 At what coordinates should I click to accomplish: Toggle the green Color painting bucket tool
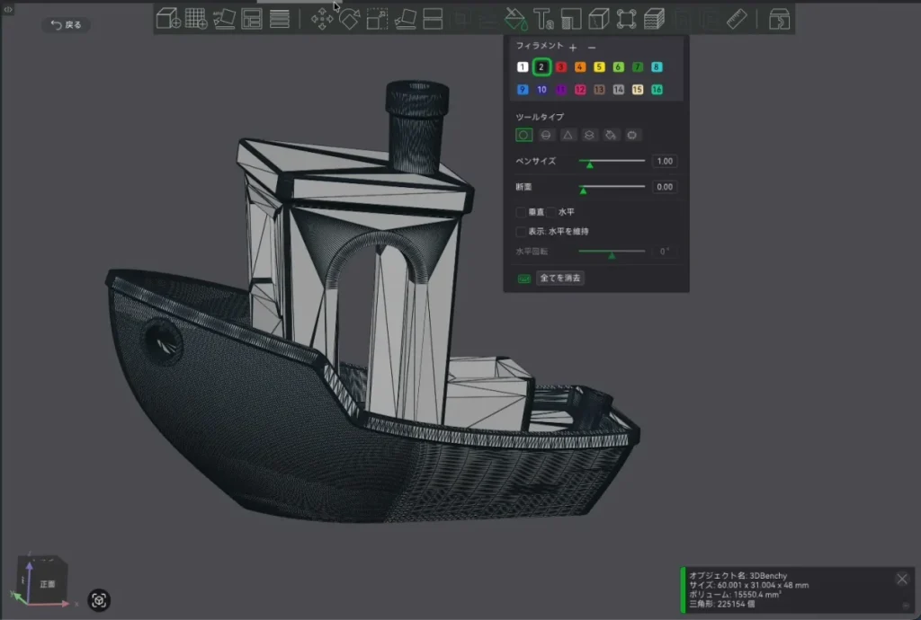pyautogui.click(x=515, y=19)
